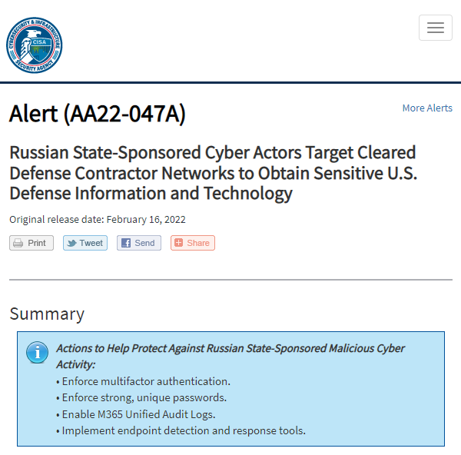The width and height of the screenshot is (461, 455).
Task: Click the Russian State-Sponsored Cyber Actors title
Action: point(213,173)
